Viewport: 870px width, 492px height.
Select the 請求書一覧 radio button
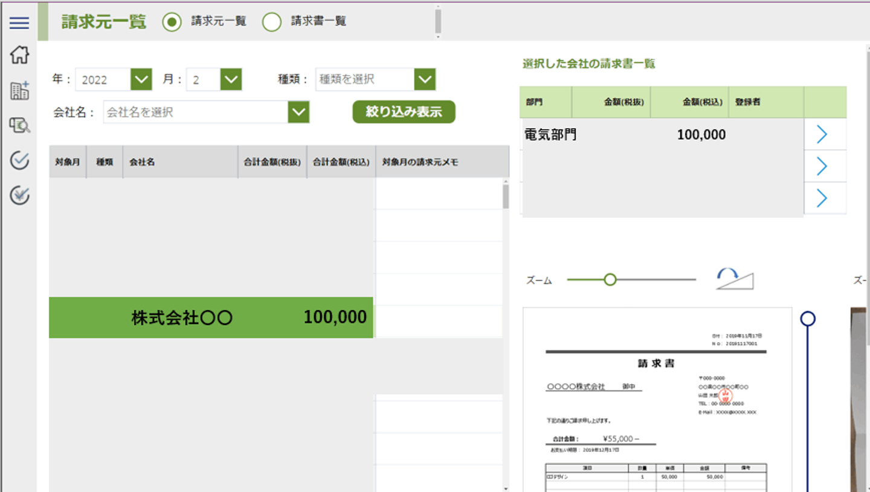272,22
